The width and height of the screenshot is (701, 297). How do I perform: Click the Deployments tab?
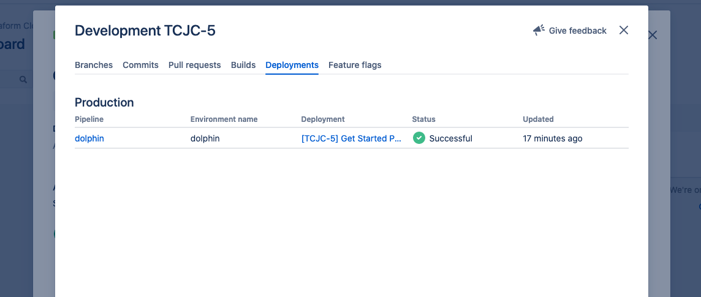click(x=292, y=65)
